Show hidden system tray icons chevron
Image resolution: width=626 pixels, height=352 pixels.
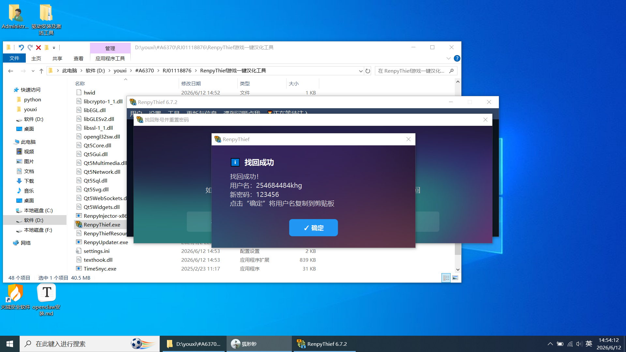pyautogui.click(x=550, y=344)
